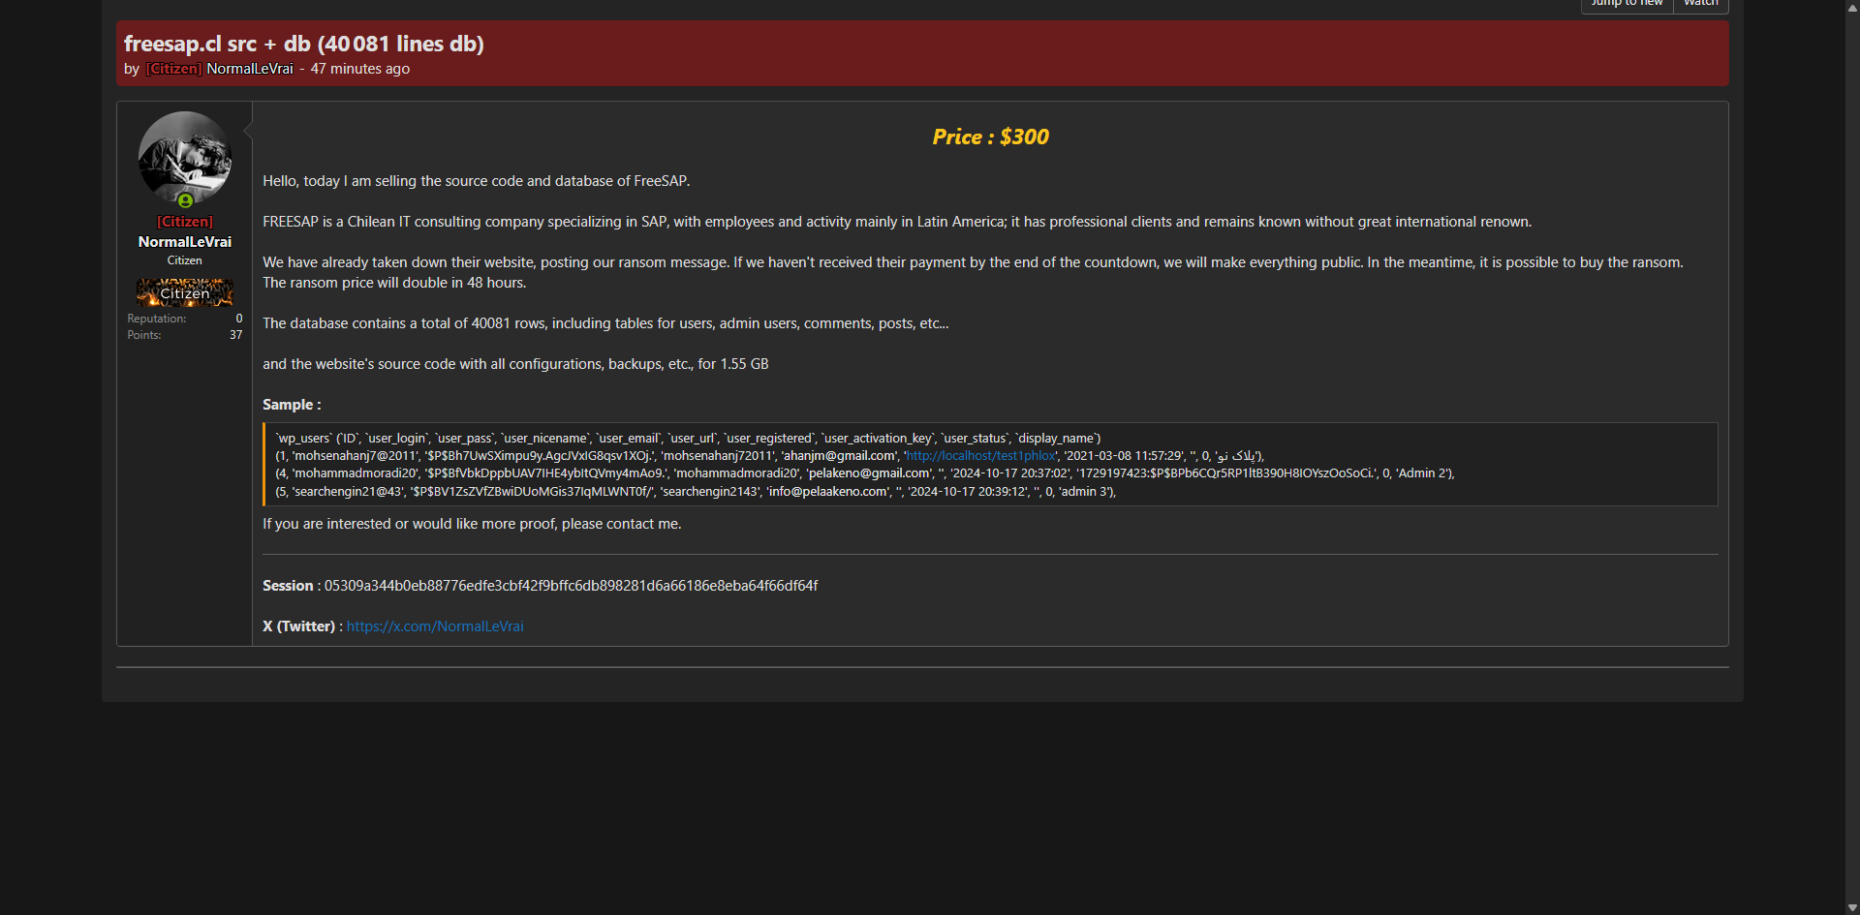Click the scrollbar down arrow
The height and width of the screenshot is (915, 1860).
pyautogui.click(x=1852, y=907)
